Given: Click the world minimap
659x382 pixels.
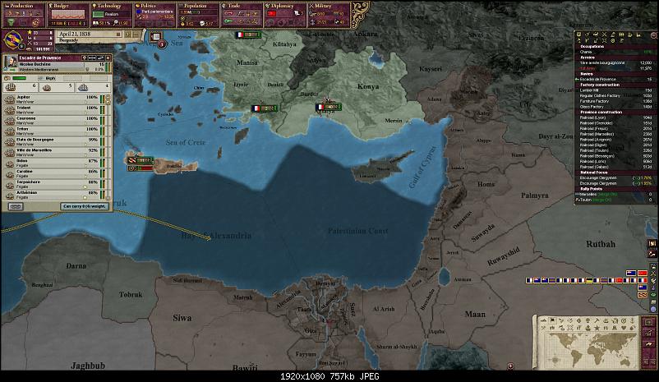Looking at the screenshot, I should (591, 349).
